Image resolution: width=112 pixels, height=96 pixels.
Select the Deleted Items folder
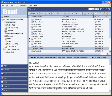(x=15, y=33)
